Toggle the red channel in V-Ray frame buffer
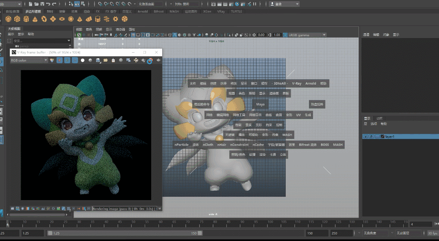The height and width of the screenshot is (241, 439). click(60, 60)
